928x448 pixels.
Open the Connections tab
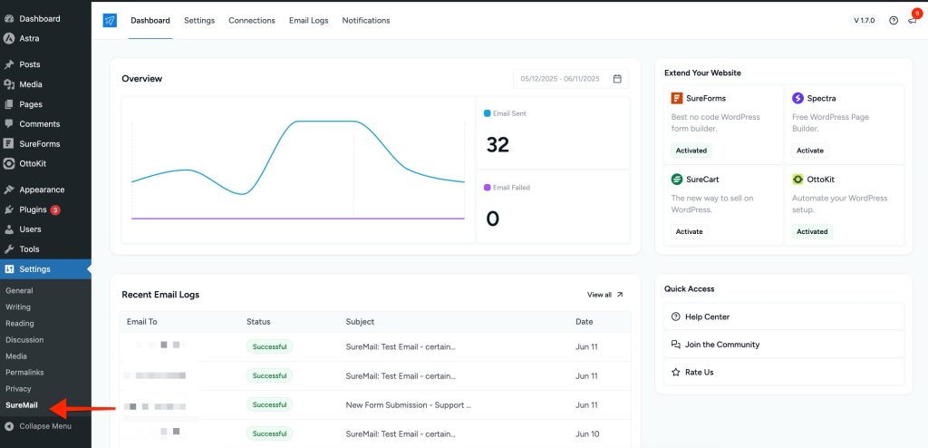point(252,21)
